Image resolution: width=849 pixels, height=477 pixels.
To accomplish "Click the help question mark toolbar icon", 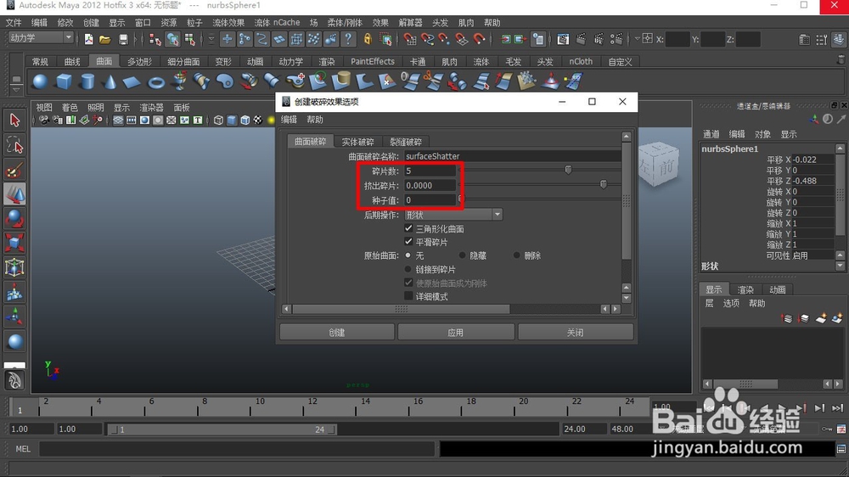I will pyautogui.click(x=349, y=39).
